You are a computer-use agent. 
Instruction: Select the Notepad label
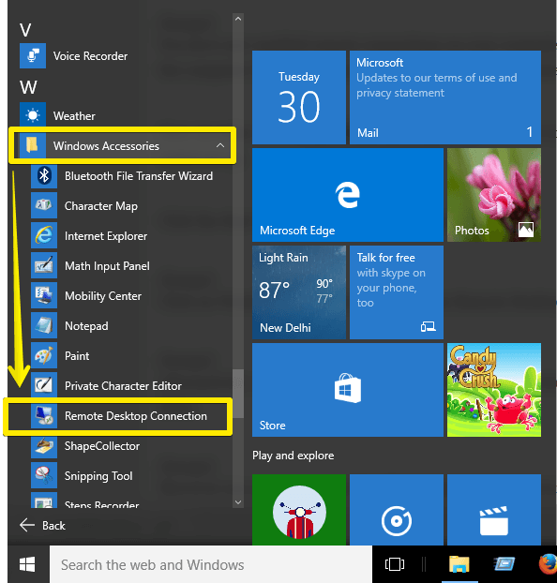click(86, 326)
